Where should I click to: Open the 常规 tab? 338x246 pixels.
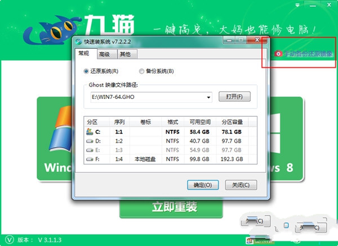(x=84, y=54)
